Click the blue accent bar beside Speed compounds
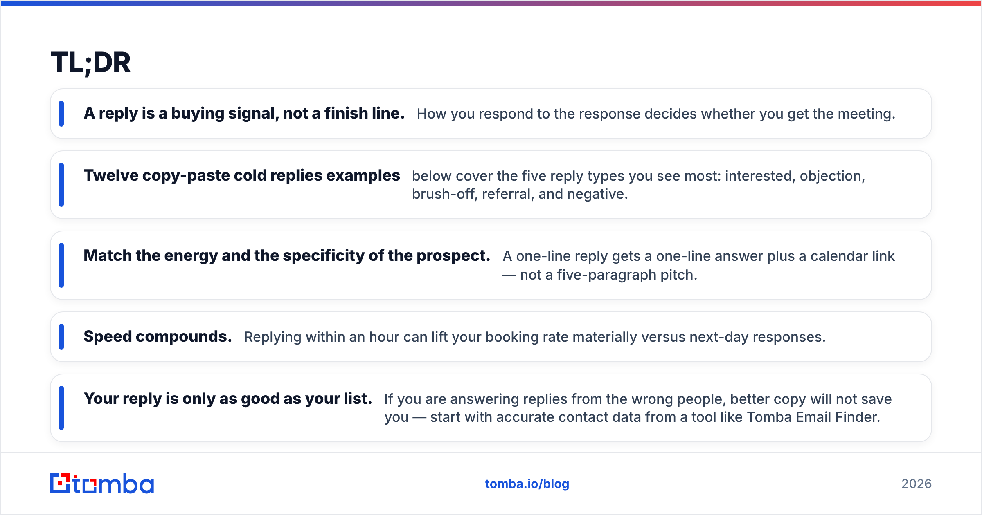The height and width of the screenshot is (515, 982). click(61, 337)
